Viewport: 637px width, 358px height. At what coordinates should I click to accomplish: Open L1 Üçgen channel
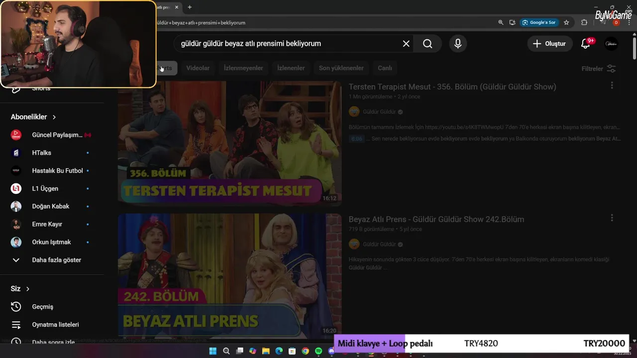point(52,188)
